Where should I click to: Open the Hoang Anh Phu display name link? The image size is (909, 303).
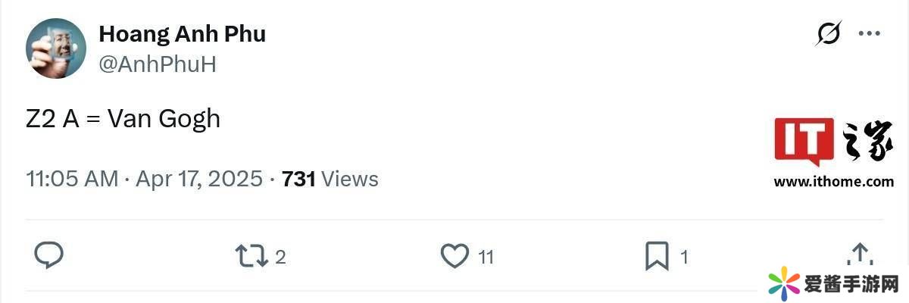tap(182, 34)
